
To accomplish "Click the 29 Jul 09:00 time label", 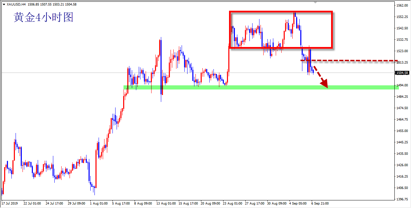I will [x=76, y=203].
